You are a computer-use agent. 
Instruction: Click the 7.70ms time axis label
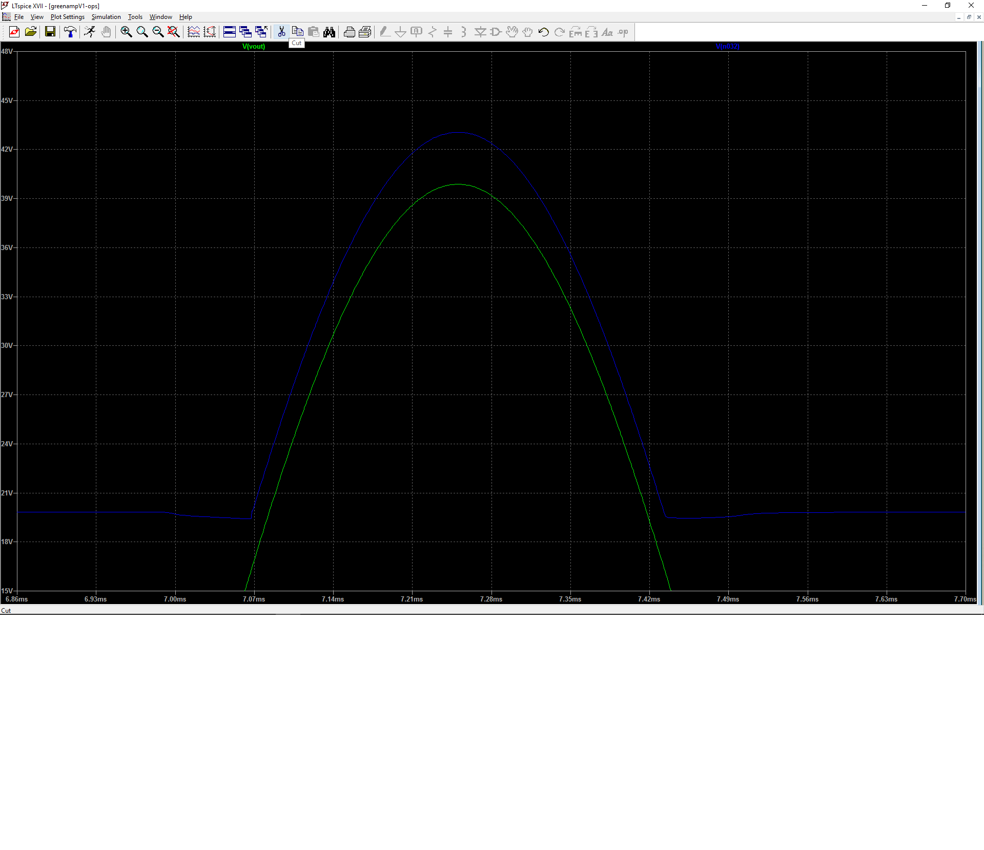(x=965, y=599)
